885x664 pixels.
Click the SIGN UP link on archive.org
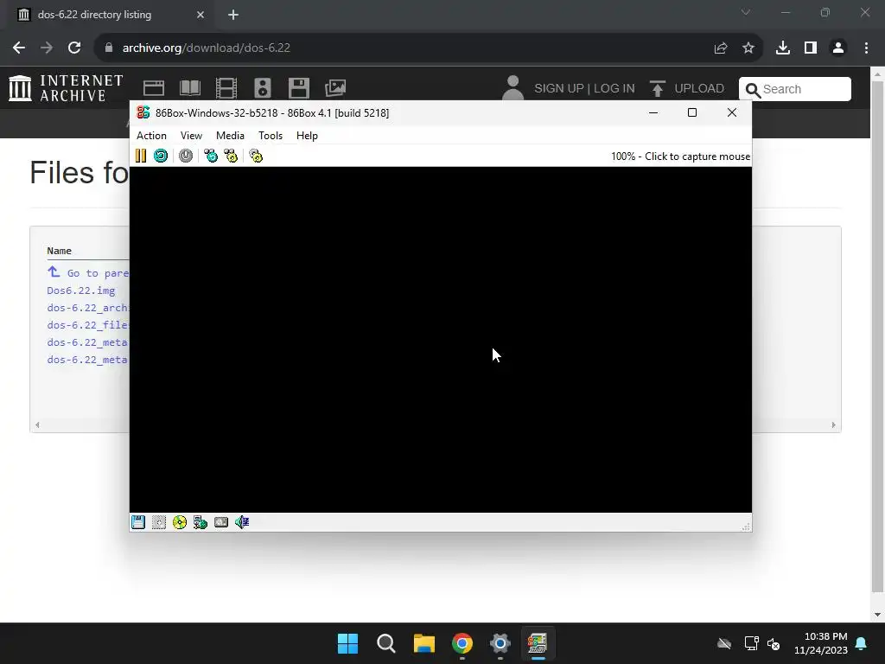559,89
